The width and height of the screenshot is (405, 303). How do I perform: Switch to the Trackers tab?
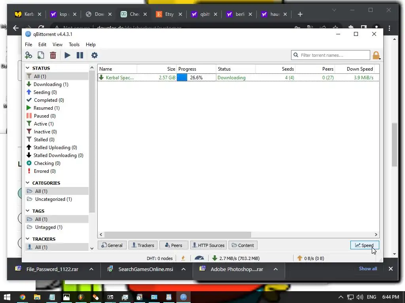pyautogui.click(x=143, y=245)
